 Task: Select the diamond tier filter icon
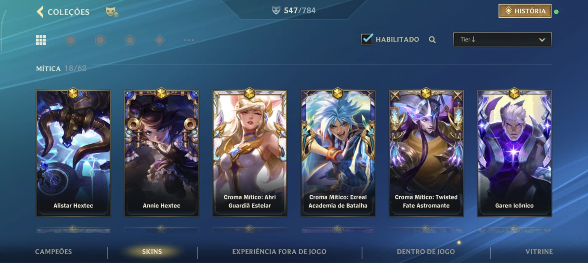pos(160,40)
